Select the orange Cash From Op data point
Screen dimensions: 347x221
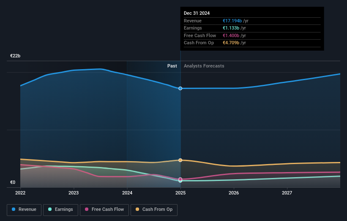[180, 160]
